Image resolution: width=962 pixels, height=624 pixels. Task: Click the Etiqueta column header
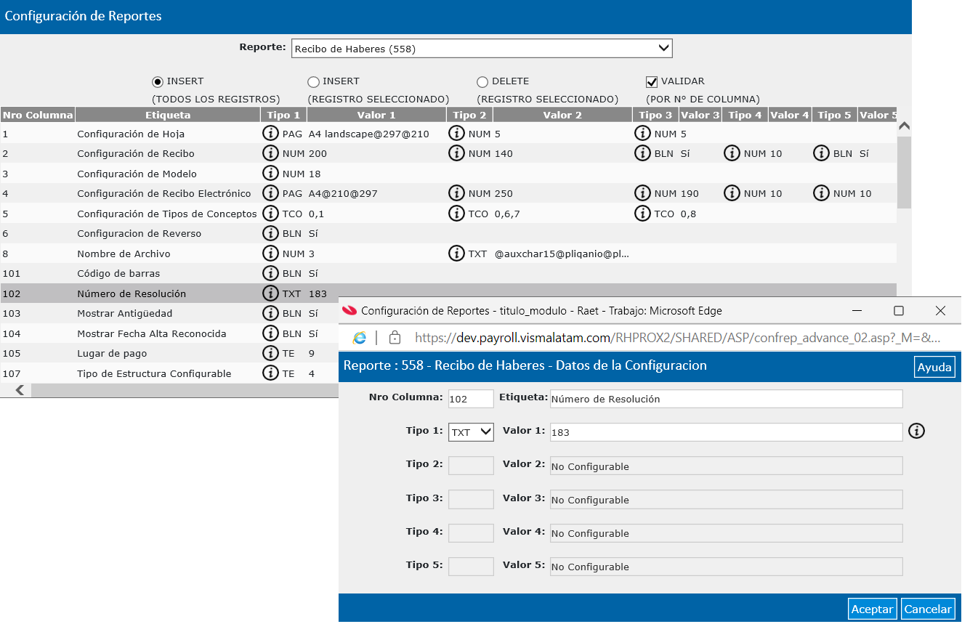point(168,115)
